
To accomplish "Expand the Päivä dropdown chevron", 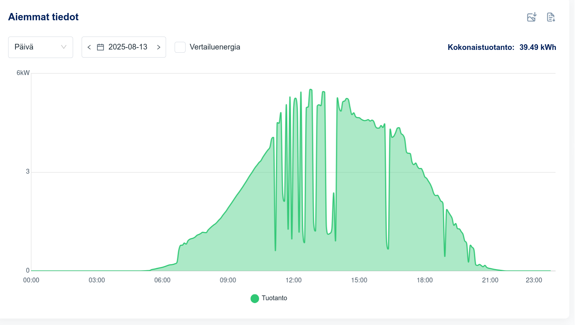I will pyautogui.click(x=64, y=47).
